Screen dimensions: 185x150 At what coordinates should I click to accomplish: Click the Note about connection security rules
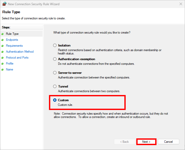pos(111,115)
